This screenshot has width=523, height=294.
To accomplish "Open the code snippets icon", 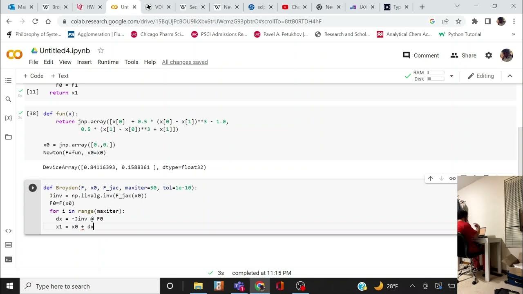I will pos(8,231).
